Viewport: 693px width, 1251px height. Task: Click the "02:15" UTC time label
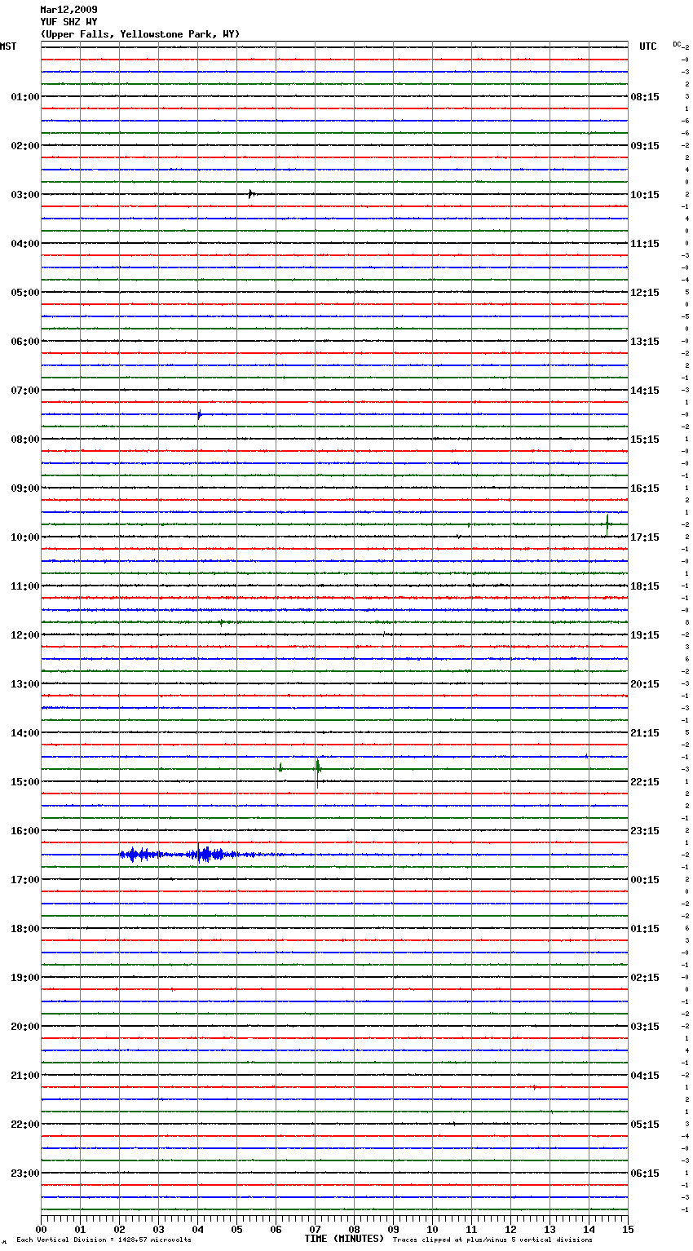645,978
